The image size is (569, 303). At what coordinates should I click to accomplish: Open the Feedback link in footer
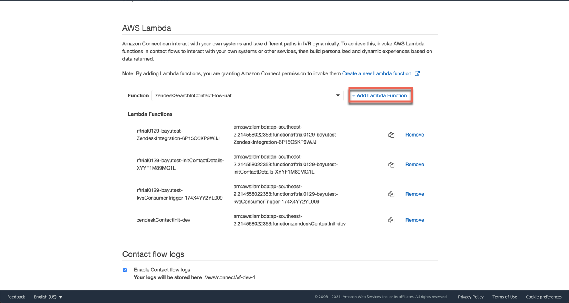coord(16,297)
